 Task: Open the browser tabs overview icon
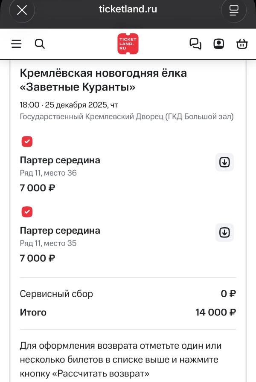click(x=234, y=10)
